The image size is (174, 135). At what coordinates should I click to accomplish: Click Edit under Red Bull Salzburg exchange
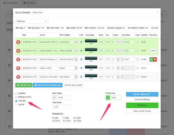point(91,61)
